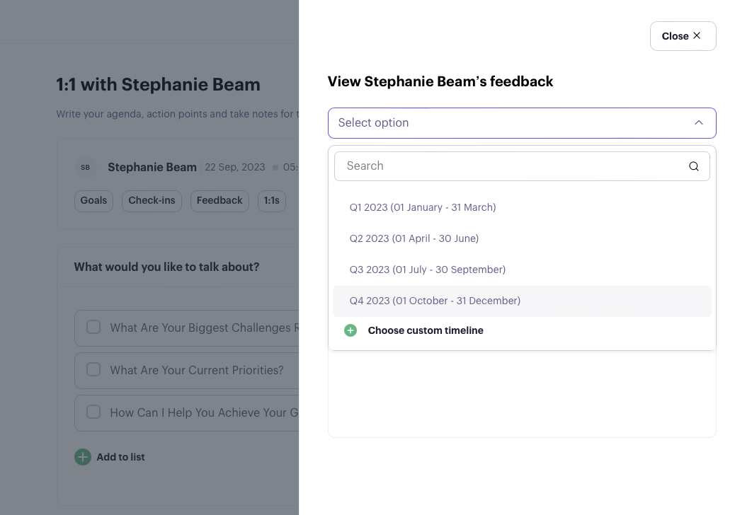Image resolution: width=735 pixels, height=515 pixels.
Task: Open the Check-ins tag
Action: coord(152,201)
